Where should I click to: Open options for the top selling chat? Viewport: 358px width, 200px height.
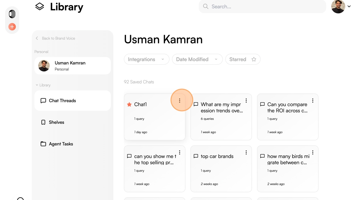coord(180,152)
